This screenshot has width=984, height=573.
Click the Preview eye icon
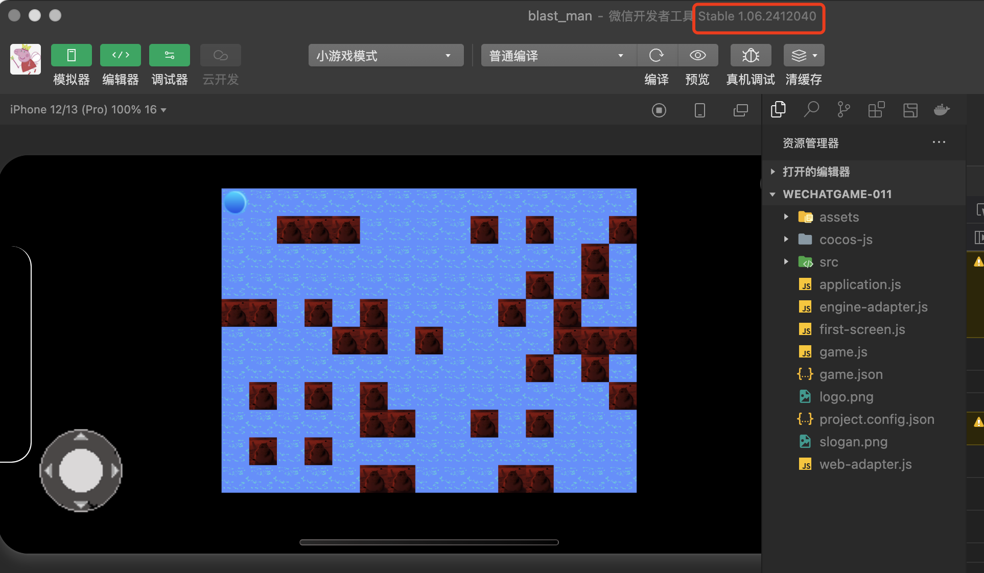697,55
